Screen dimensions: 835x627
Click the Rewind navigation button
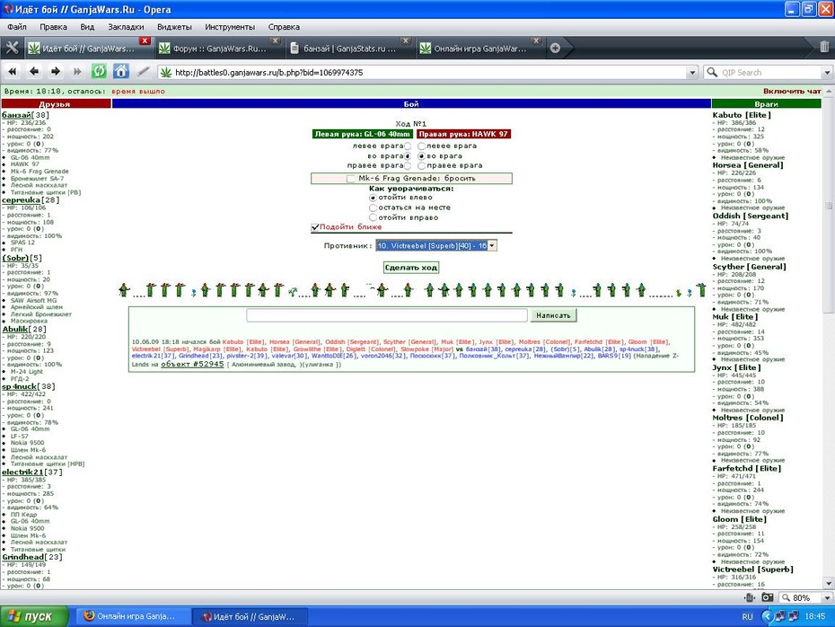coord(13,71)
